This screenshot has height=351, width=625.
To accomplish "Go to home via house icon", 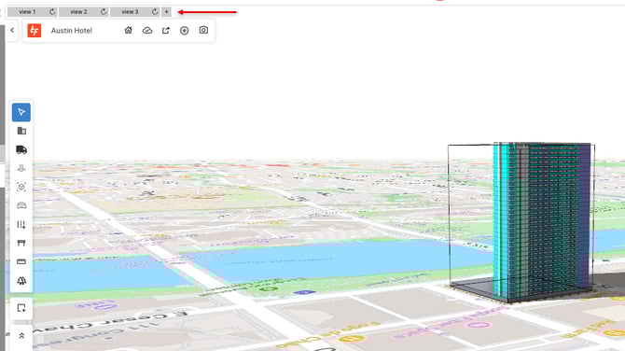I will 129,30.
